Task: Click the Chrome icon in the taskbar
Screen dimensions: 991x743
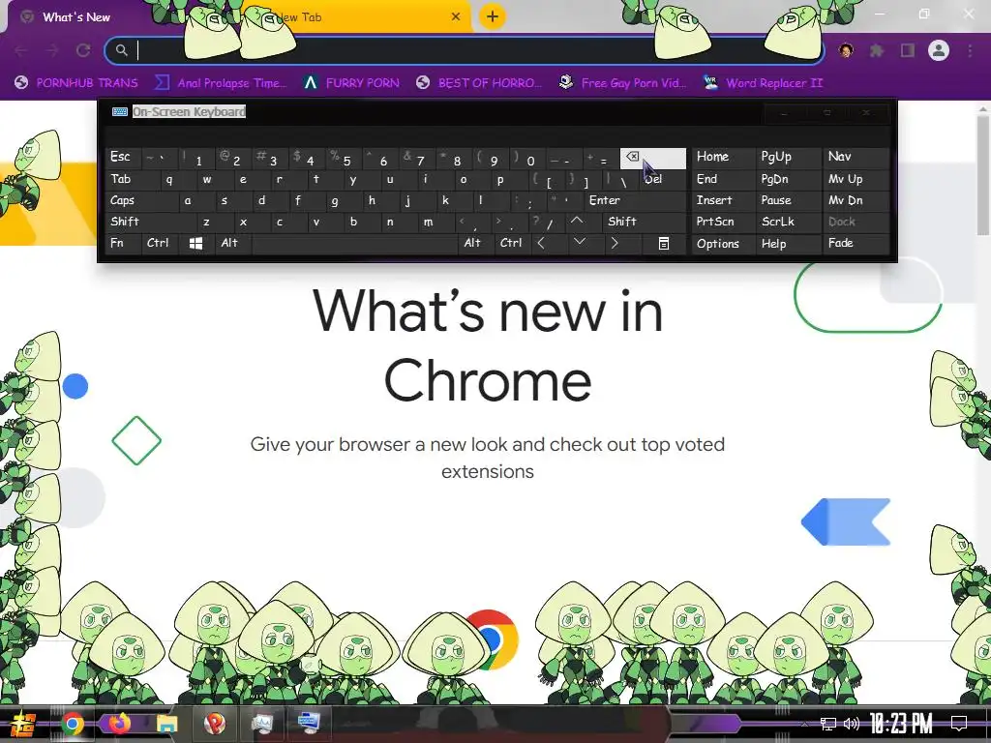Action: 72,724
